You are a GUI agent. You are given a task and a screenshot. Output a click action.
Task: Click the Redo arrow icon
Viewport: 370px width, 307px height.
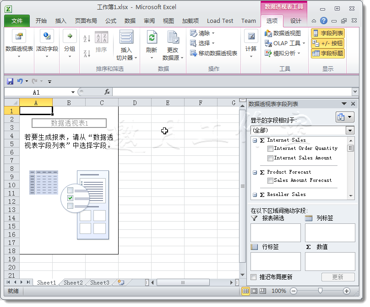35,81
